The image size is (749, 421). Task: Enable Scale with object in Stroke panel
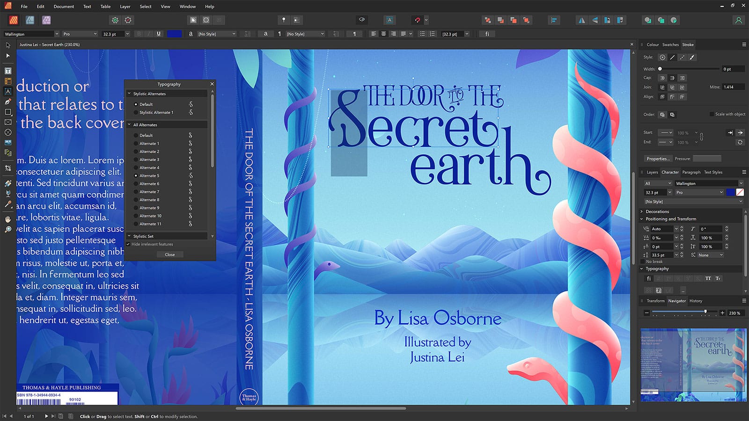[712, 114]
